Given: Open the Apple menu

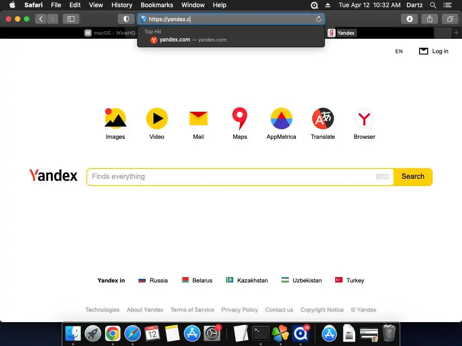Looking at the screenshot, I should 12,5.
